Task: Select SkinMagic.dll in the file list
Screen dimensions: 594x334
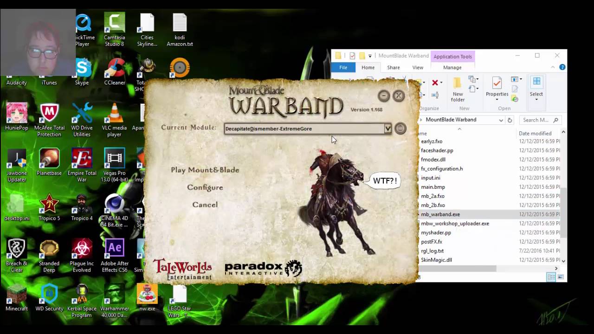Action: pos(436,260)
